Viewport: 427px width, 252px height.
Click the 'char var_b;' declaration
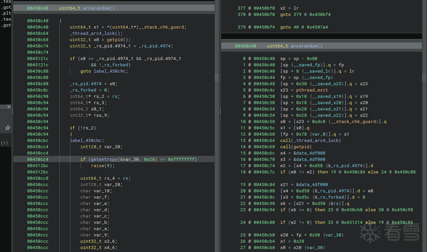point(95,222)
